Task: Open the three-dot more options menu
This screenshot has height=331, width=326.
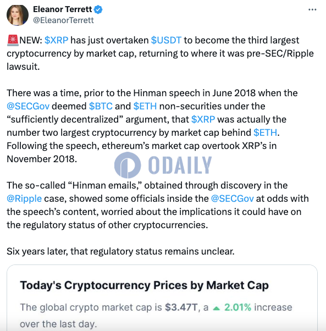Action: [312, 9]
